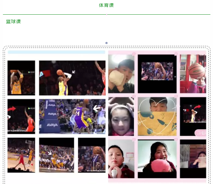Click the 篮球课 subheading text

[x=13, y=21]
